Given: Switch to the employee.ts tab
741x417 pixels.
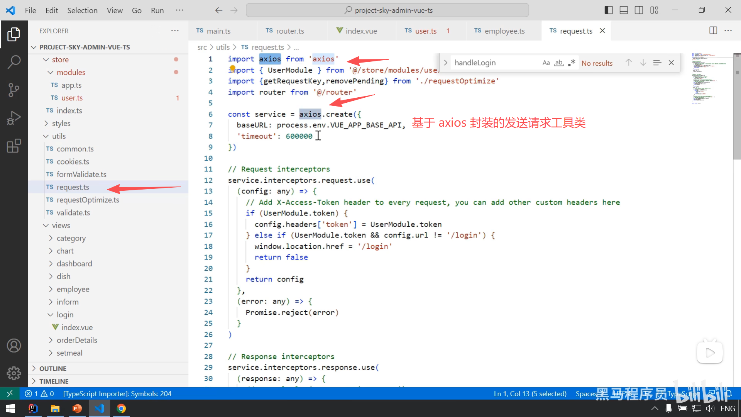Looking at the screenshot, I should (504, 31).
